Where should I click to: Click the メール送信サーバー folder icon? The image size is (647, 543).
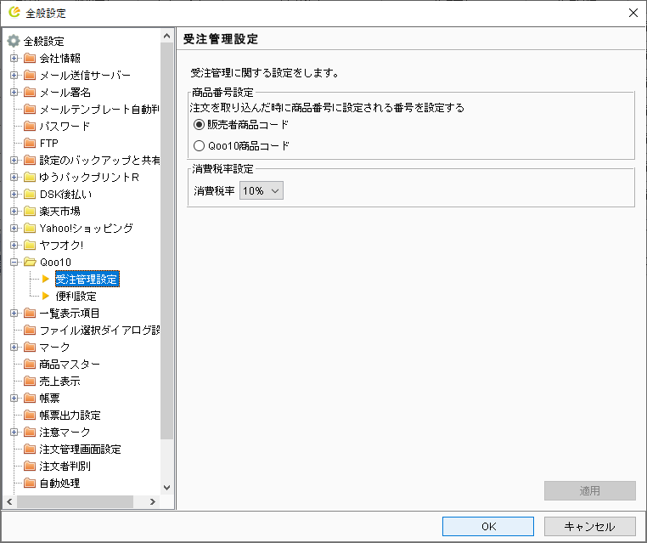pyautogui.click(x=30, y=75)
